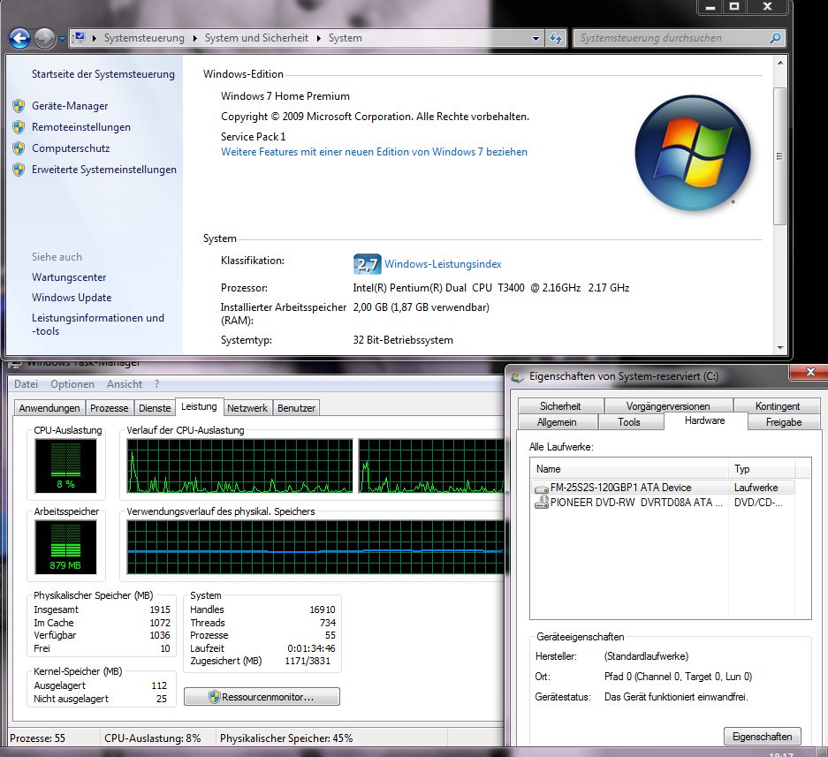Click the Ressourcenmonitor button
828x757 pixels.
pyautogui.click(x=262, y=697)
